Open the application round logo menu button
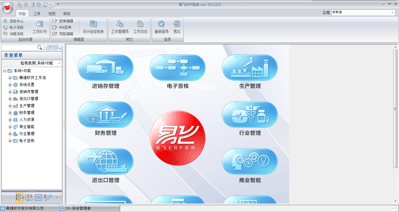The width and height of the screenshot is (399, 212). 7,8
